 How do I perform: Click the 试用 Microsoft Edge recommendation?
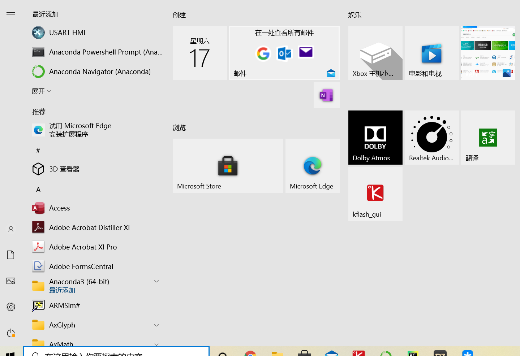80,130
